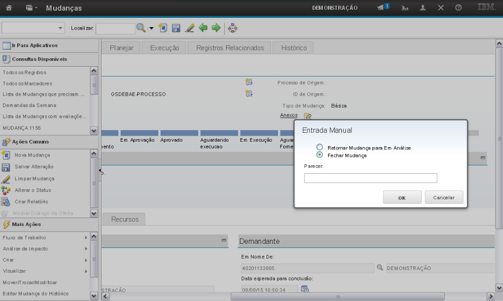Switch to the Registros Relacionados tab
503x301 pixels.
230,48
